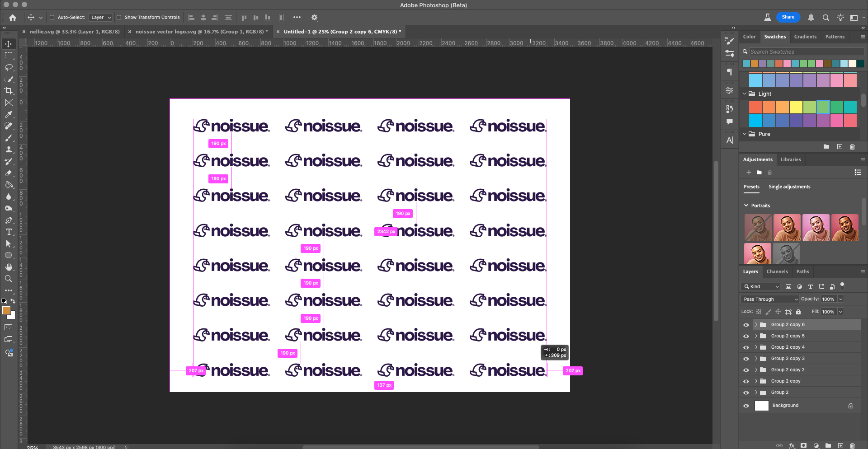Image resolution: width=868 pixels, height=449 pixels.
Task: Open the notifications bell
Action: coord(811,18)
